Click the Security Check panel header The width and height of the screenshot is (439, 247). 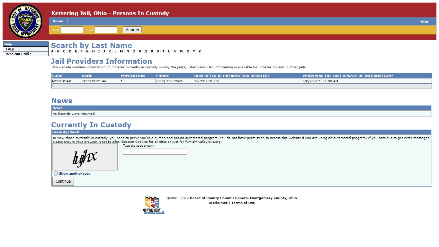(x=241, y=132)
